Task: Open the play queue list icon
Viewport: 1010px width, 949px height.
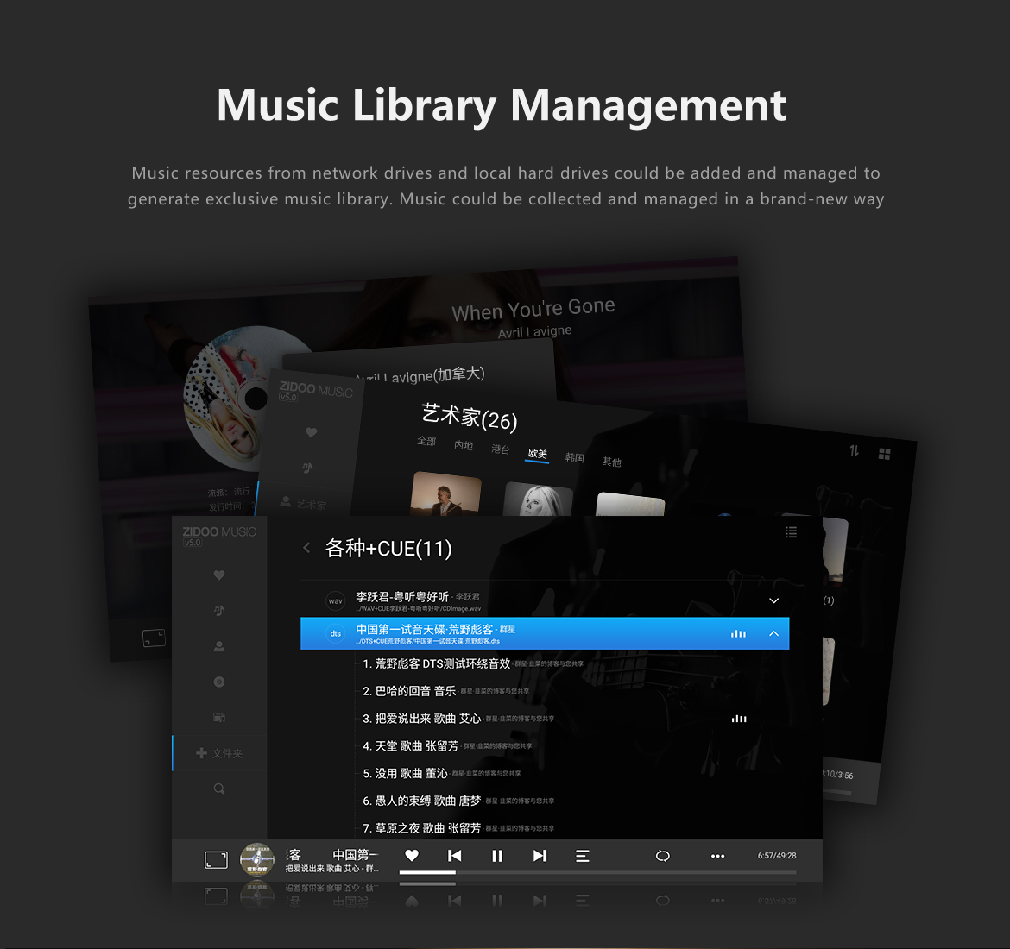Action: 583,856
